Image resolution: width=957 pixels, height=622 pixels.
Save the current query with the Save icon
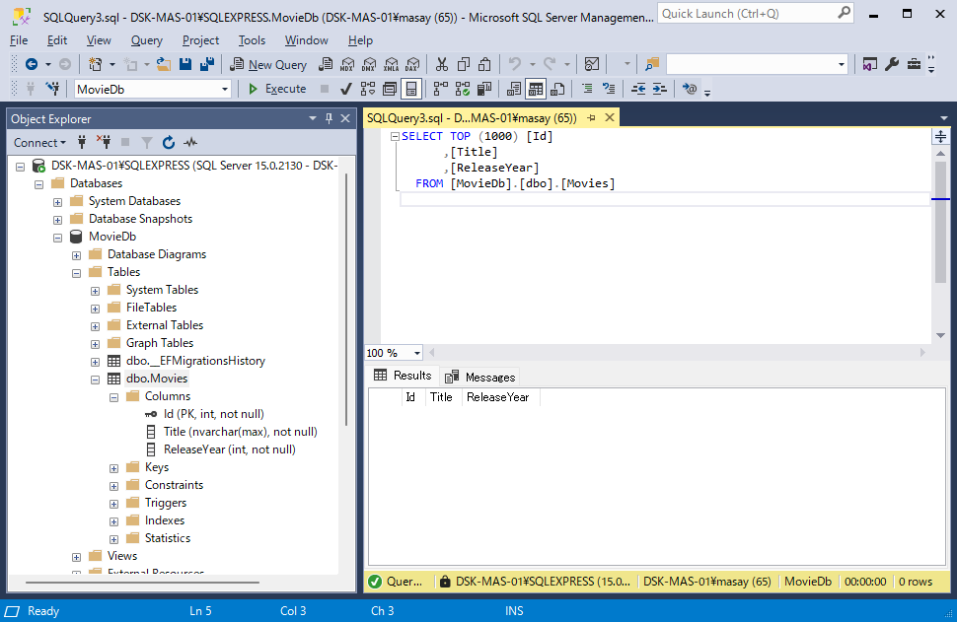(185, 64)
